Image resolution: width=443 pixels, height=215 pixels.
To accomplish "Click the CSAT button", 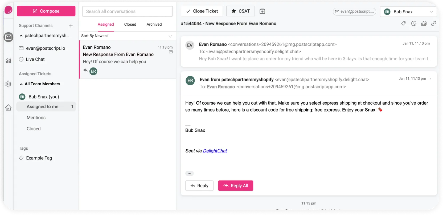I will pos(240,11).
